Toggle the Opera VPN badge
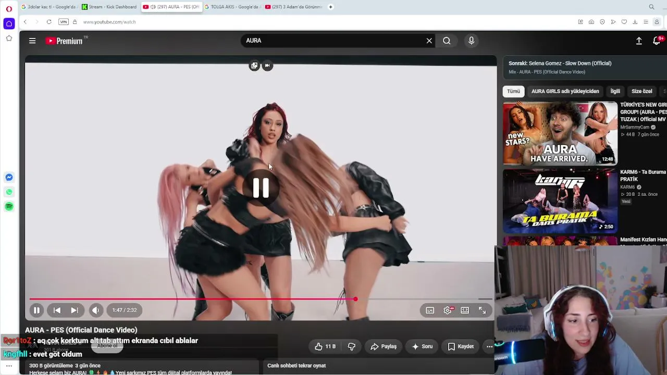The image size is (667, 375). (64, 22)
